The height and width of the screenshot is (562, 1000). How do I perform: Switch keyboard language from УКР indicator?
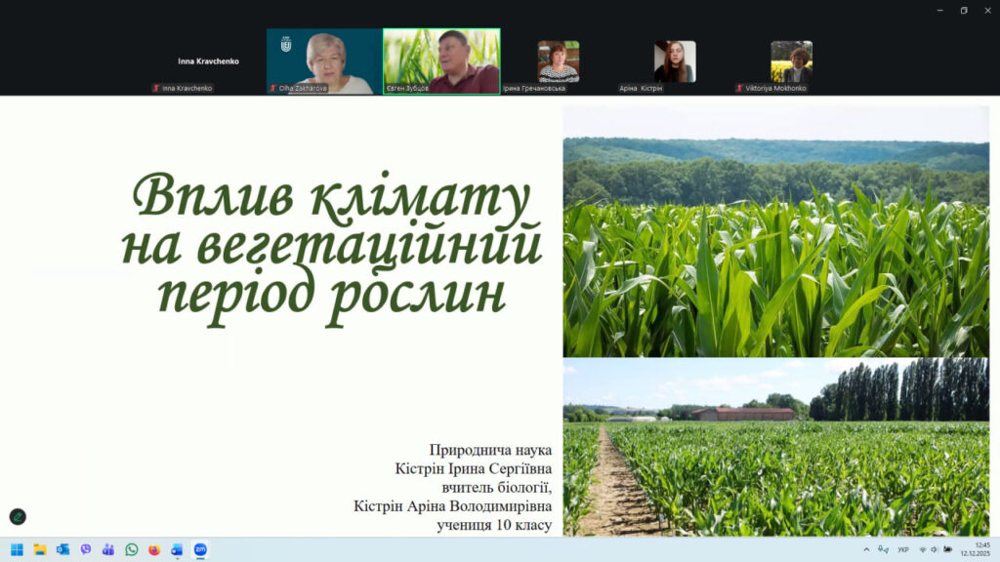(903, 548)
